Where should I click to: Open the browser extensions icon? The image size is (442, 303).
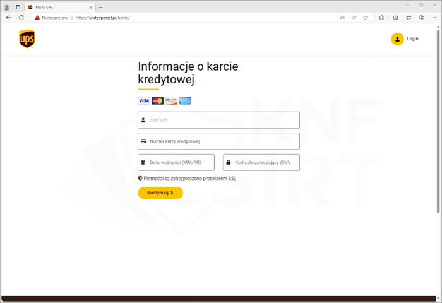[x=381, y=18]
